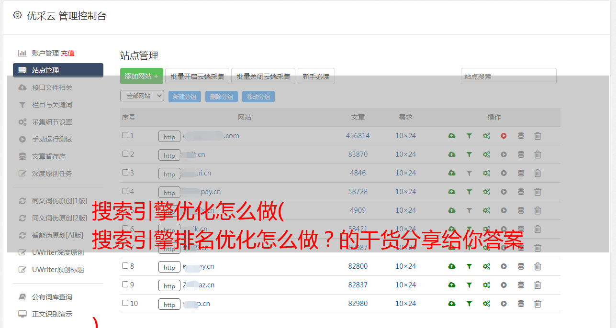Image resolution: width=616 pixels, height=328 pixels.
Task: Open UWriter原创标题 in the sidebar
Action: tap(58, 270)
